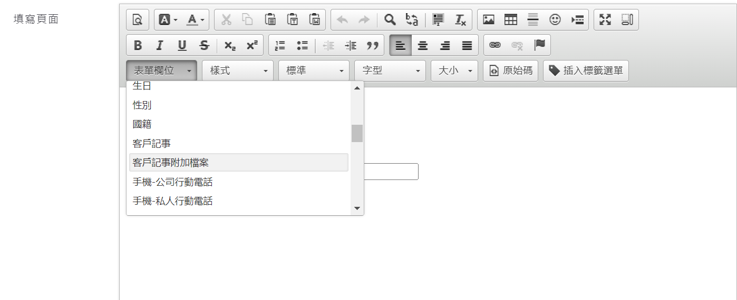Viewport: 737px width, 300px height.
Task: Click the 原始碼 source button
Action: 510,71
